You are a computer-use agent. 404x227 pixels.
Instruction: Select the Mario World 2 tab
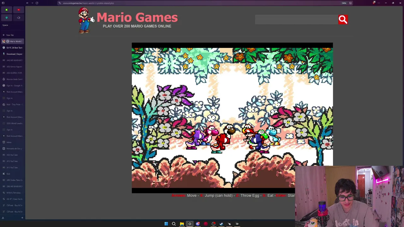coord(13,41)
